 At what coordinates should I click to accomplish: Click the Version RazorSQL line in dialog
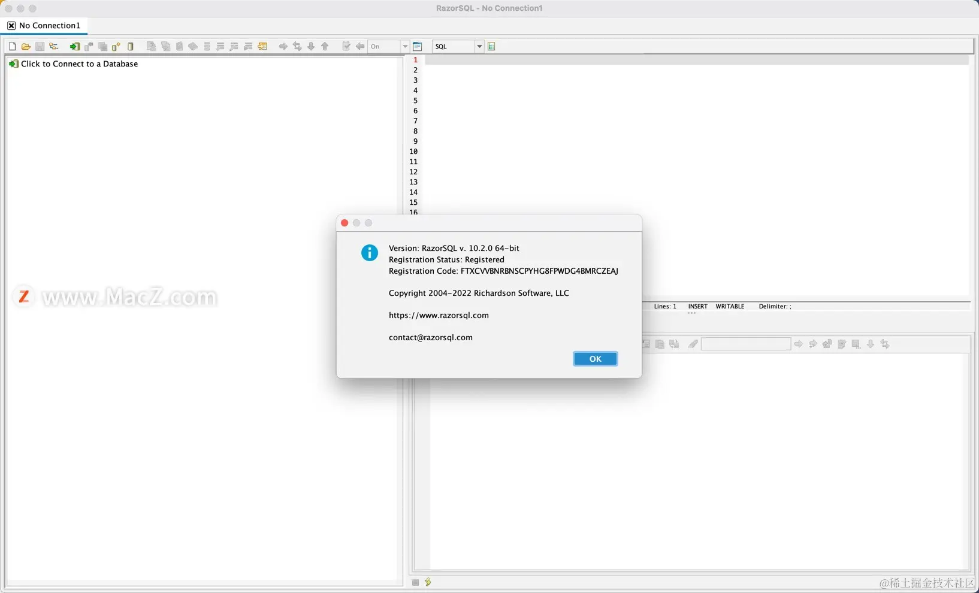[x=454, y=248]
